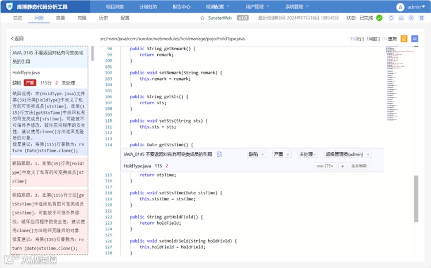Click the shield logo of the analysis tool

pos(9,6)
